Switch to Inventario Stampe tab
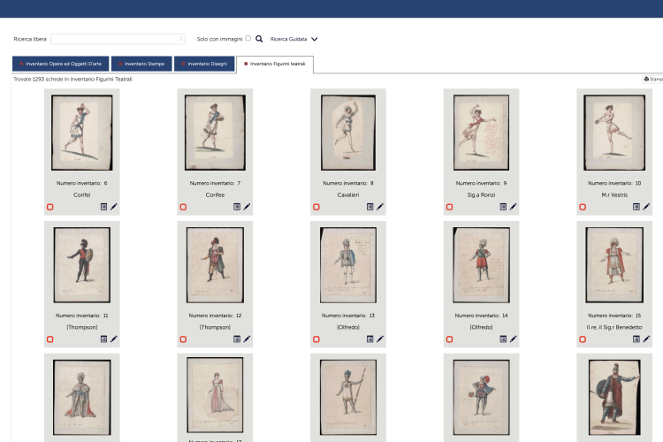663x442 pixels. click(x=141, y=64)
